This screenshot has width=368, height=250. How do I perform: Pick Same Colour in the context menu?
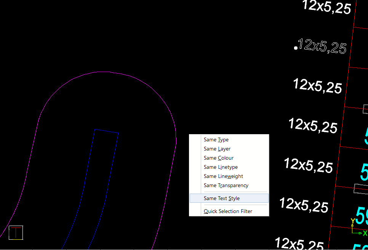(218, 158)
